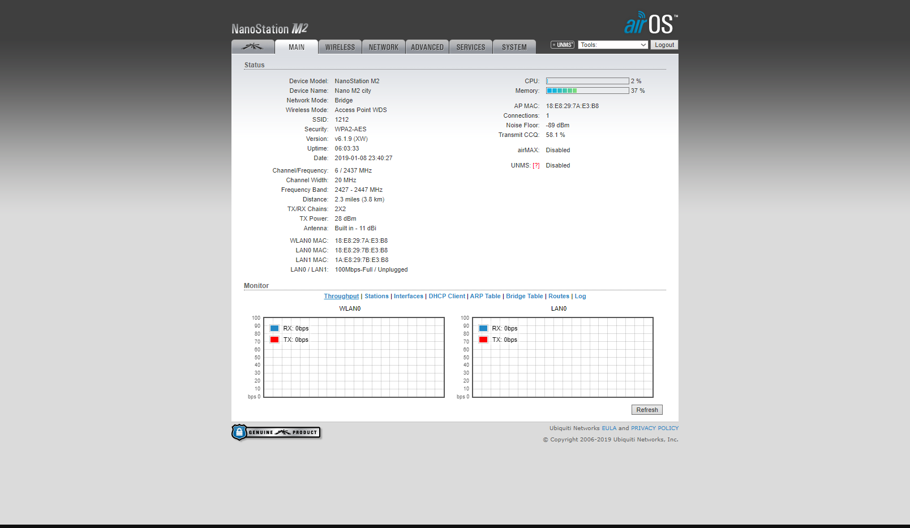Click the UNMS help [?] link
The image size is (910, 528).
536,166
